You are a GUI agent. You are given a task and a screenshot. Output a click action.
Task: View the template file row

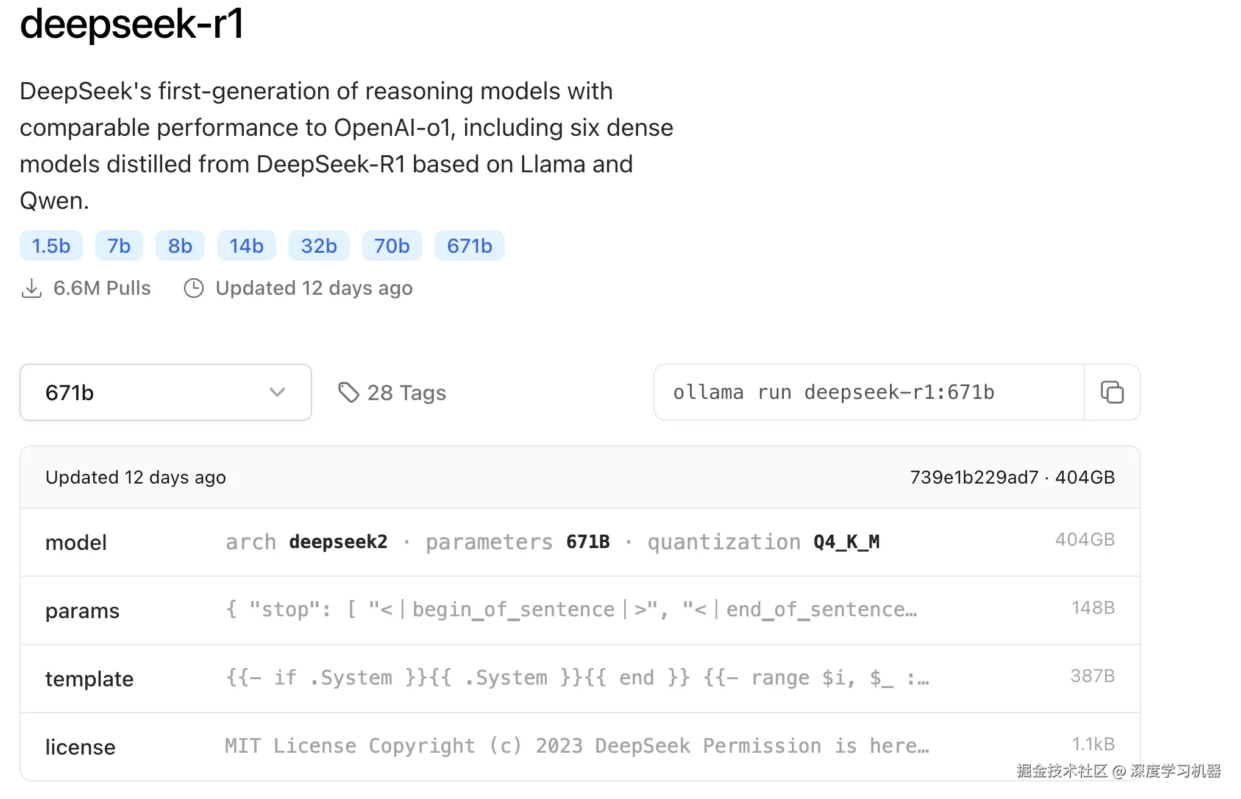coord(579,678)
